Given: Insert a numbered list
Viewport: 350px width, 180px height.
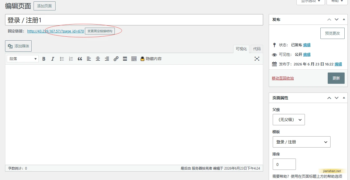Looking at the screenshot, I should [71, 59].
